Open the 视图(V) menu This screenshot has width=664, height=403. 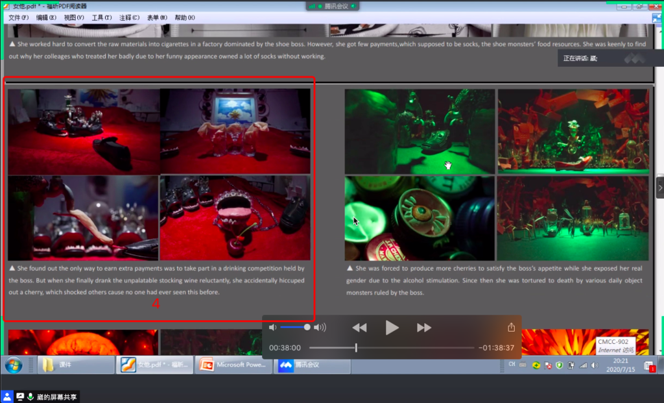[x=74, y=18]
